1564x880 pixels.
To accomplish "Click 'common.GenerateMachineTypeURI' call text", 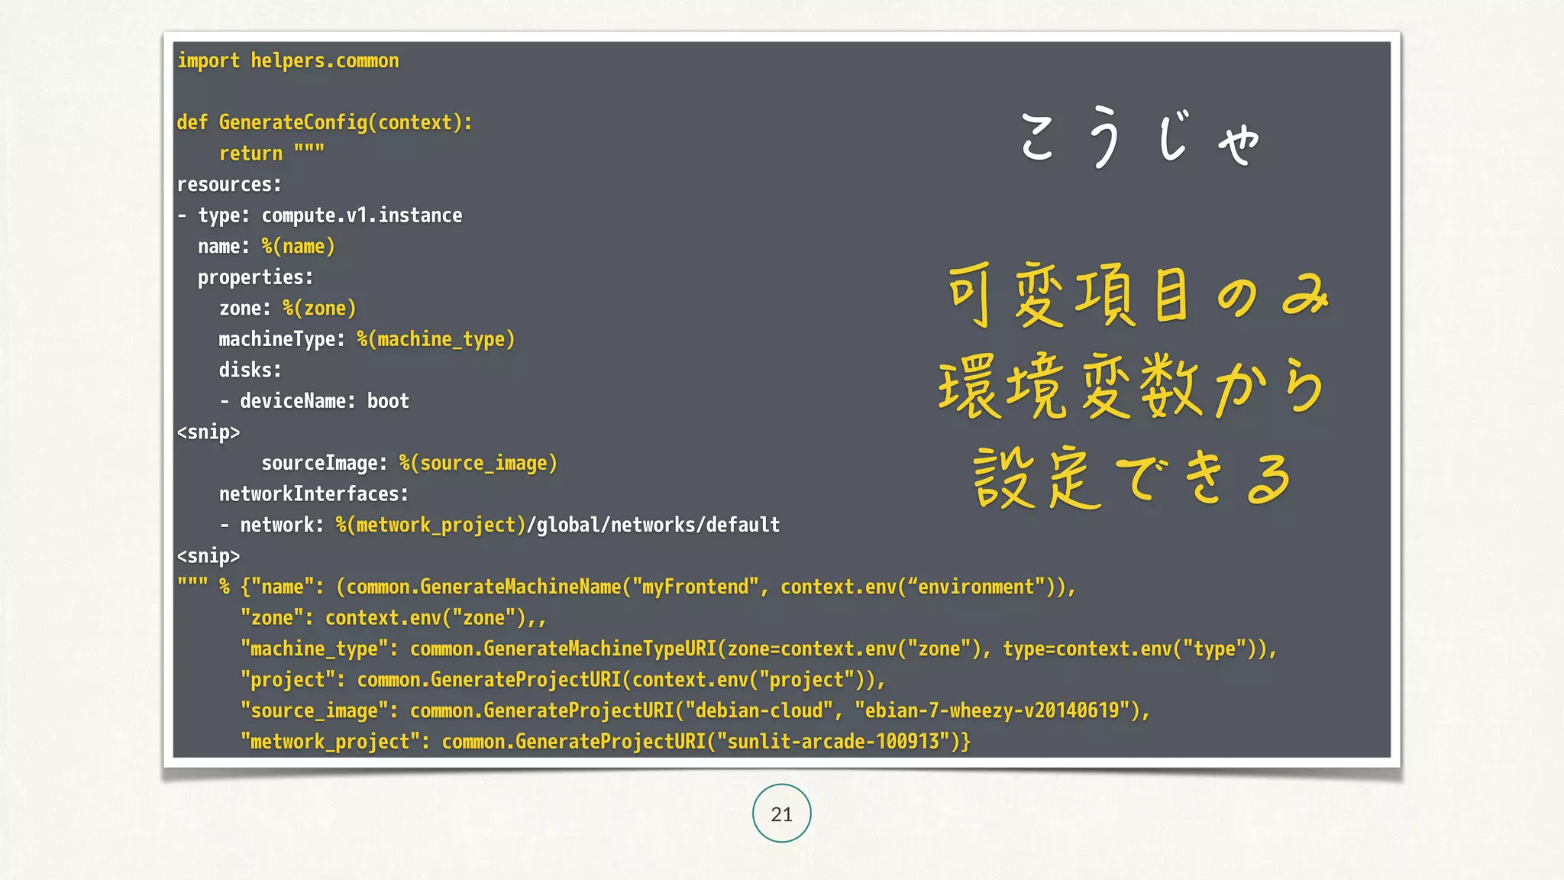I will pyautogui.click(x=563, y=649).
